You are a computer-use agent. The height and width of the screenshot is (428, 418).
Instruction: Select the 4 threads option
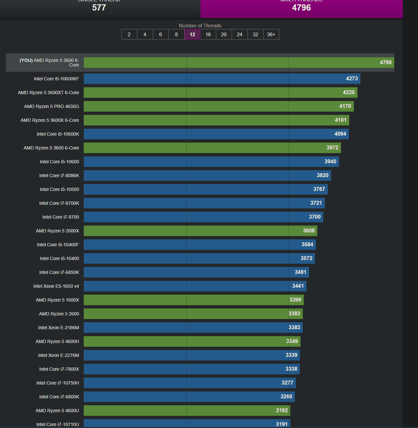point(145,34)
